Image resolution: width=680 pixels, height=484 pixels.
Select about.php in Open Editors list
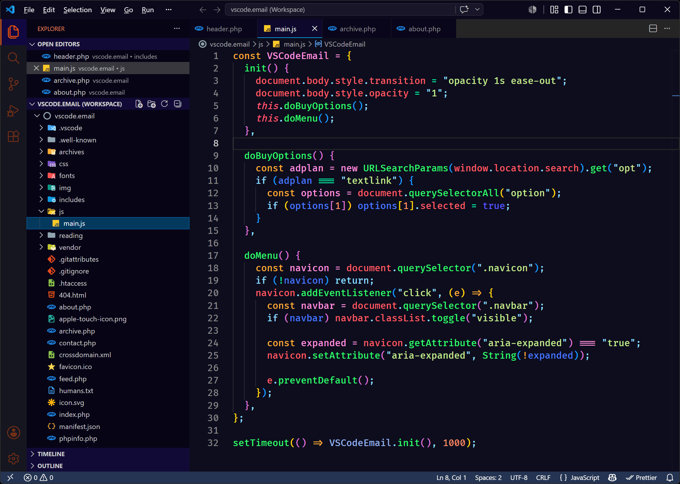pyautogui.click(x=108, y=92)
